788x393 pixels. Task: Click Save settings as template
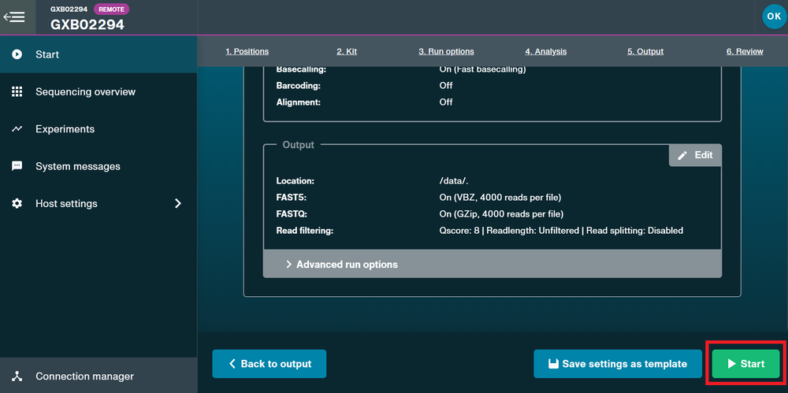618,364
